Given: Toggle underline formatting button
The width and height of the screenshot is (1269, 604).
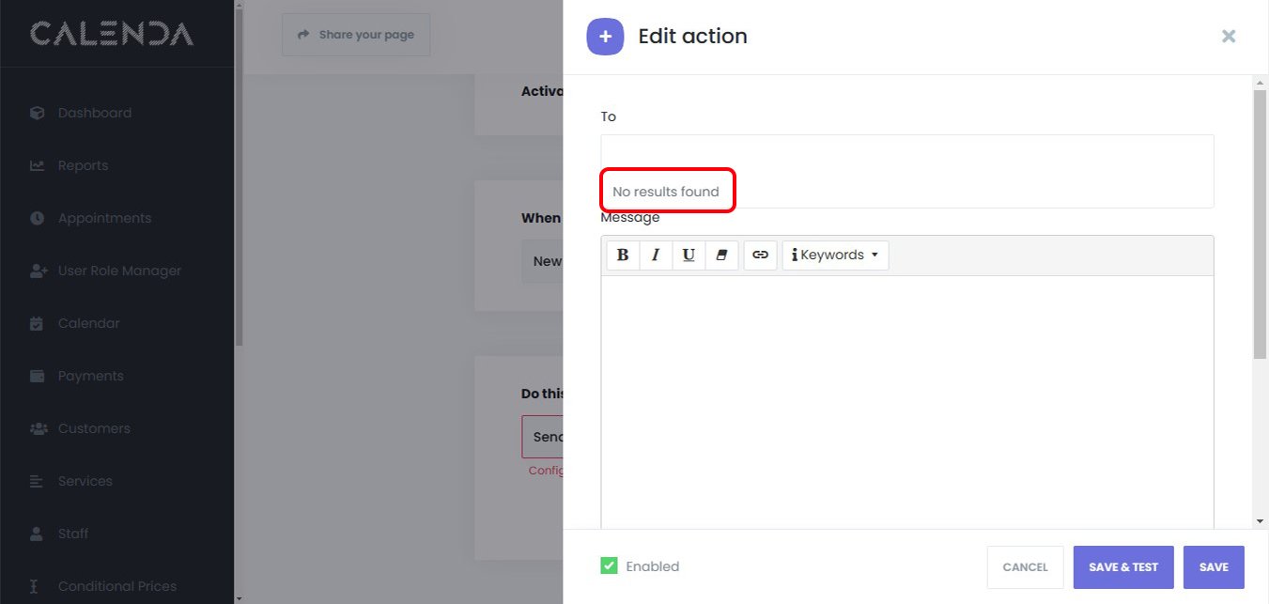Looking at the screenshot, I should [689, 255].
